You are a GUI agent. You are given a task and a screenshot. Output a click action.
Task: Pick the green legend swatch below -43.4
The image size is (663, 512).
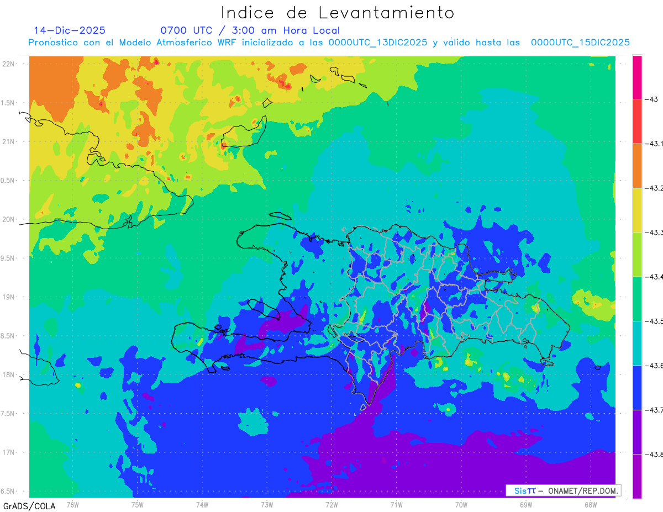click(x=637, y=299)
